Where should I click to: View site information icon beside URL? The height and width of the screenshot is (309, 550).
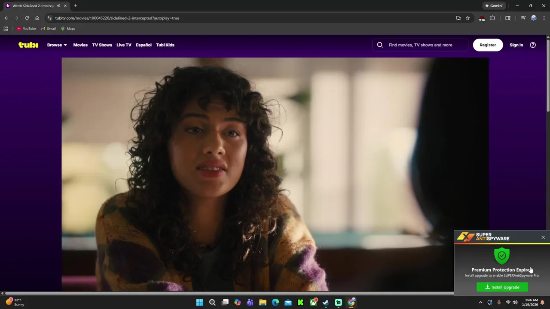pos(49,18)
